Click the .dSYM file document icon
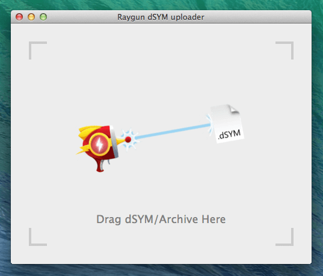Viewport: 323px width, 276px height. (x=227, y=124)
